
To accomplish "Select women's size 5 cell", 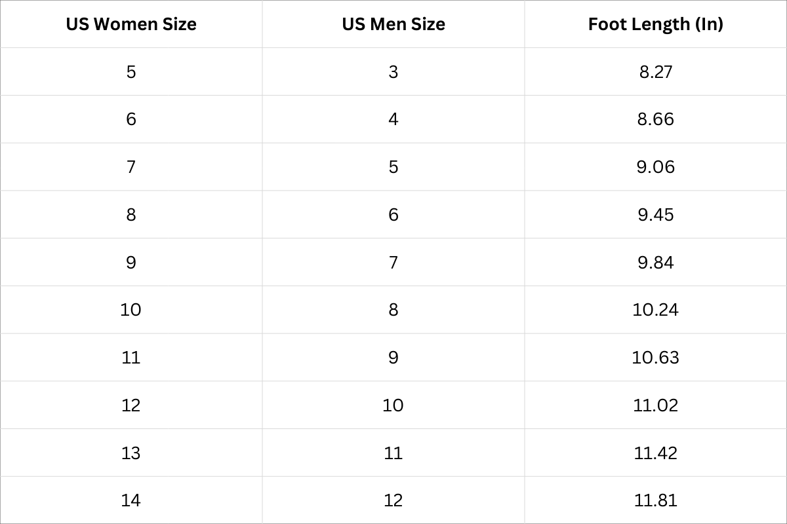I will click(131, 71).
